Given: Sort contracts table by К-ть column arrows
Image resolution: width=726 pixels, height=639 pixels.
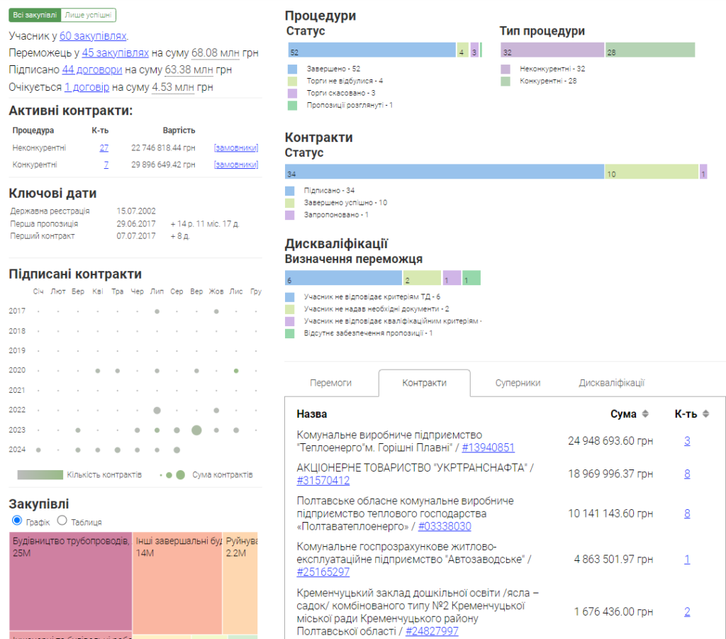Looking at the screenshot, I should pos(705,414).
